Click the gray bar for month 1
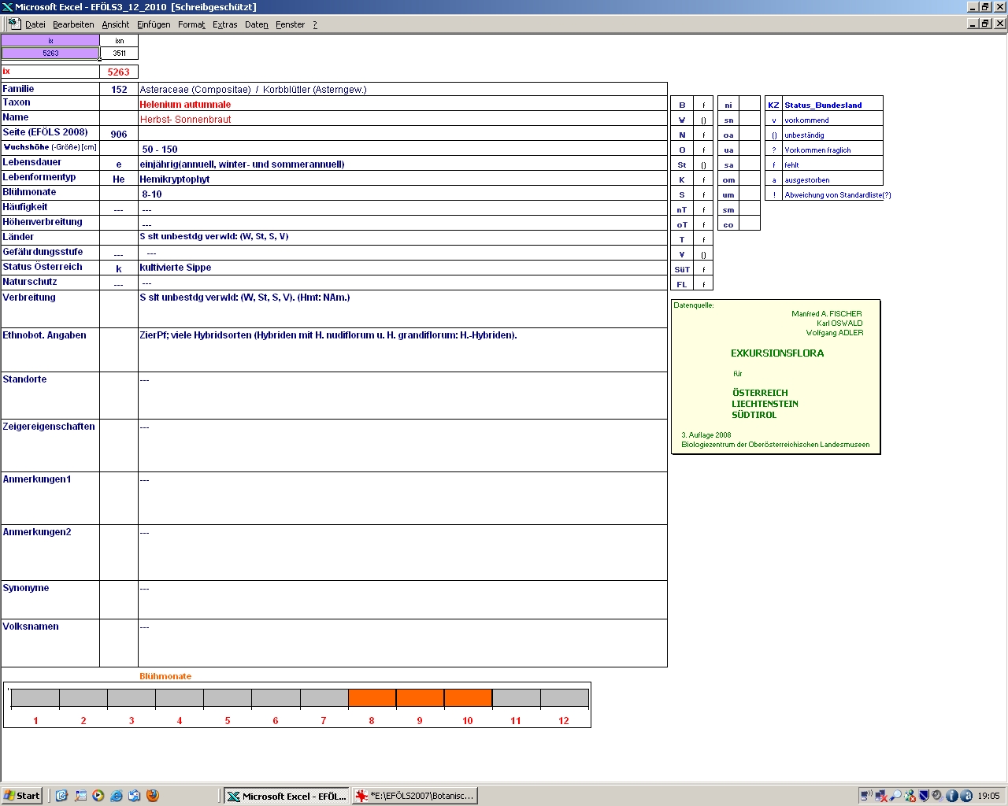This screenshot has width=1008, height=806. pyautogui.click(x=35, y=698)
